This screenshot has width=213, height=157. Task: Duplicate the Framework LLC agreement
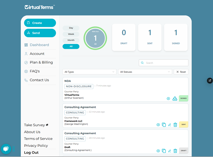click(164, 125)
